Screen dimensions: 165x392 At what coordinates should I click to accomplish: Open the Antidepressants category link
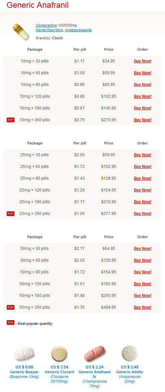(78, 30)
